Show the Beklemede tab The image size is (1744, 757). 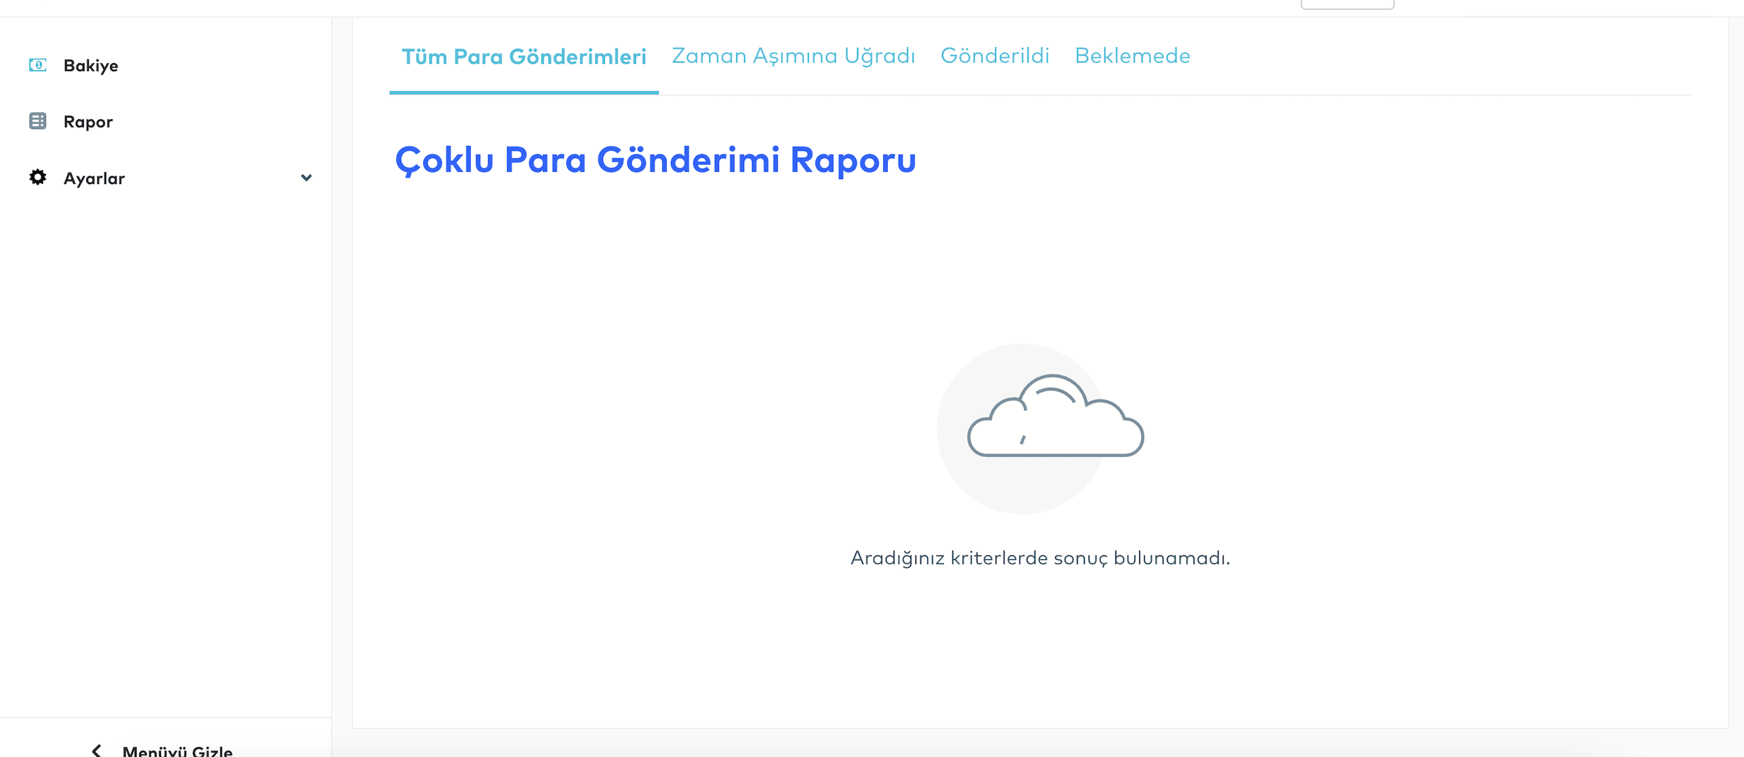(1132, 55)
